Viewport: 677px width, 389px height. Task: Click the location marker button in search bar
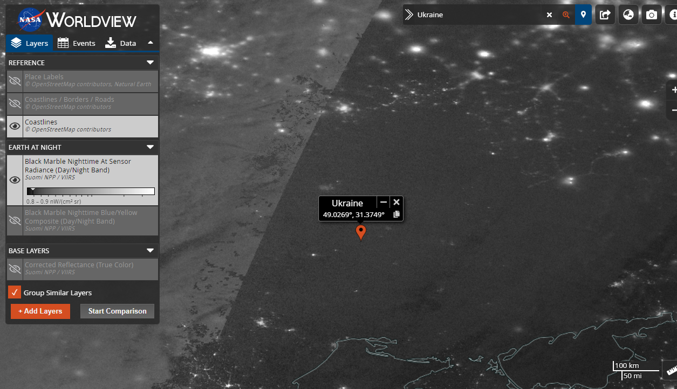pyautogui.click(x=583, y=15)
